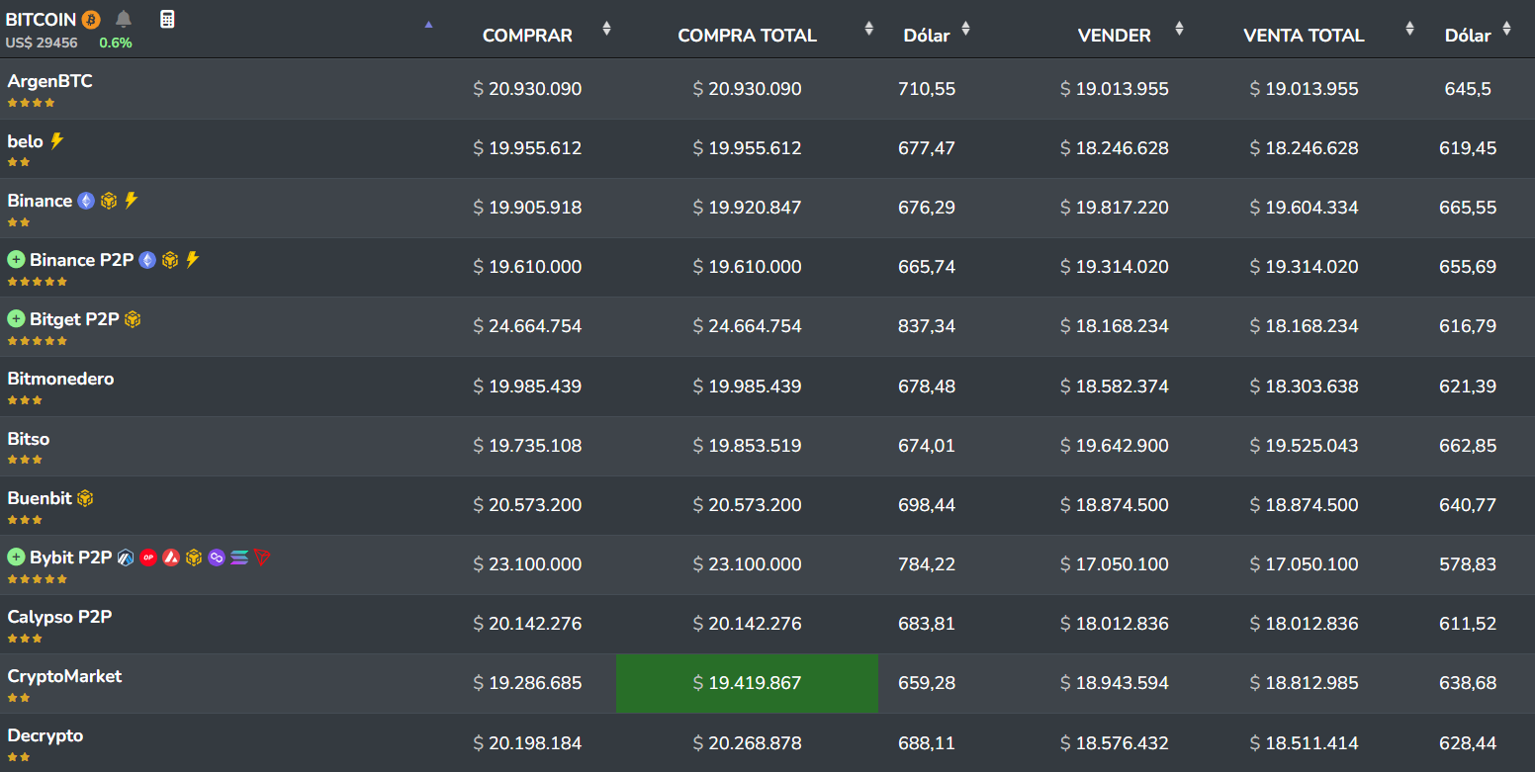Viewport: 1535px width, 772px height.
Task: Click the green 0.6% change value
Action: tap(116, 43)
